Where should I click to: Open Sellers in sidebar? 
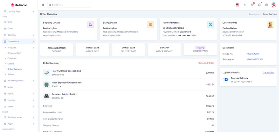(x=11, y=74)
